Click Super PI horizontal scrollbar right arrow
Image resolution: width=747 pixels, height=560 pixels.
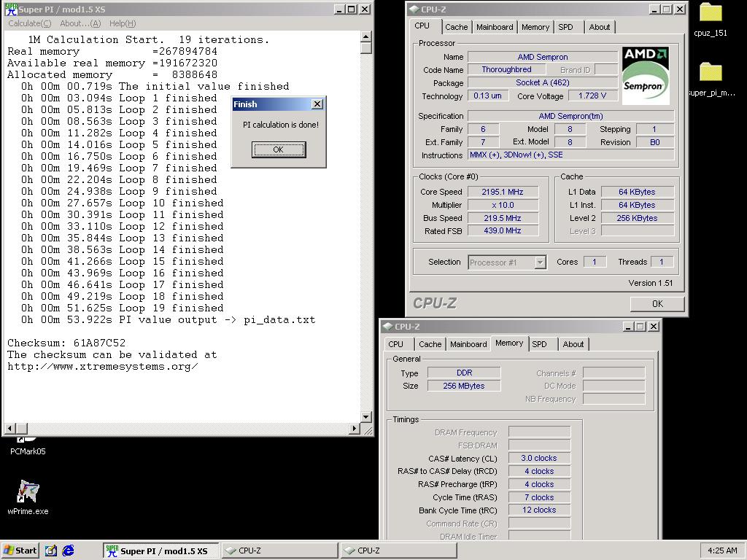pos(355,428)
